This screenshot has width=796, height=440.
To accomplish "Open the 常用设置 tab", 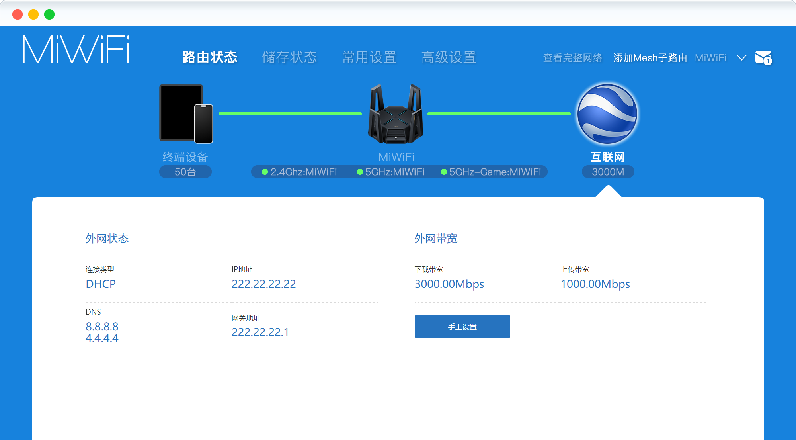I will pyautogui.click(x=369, y=57).
